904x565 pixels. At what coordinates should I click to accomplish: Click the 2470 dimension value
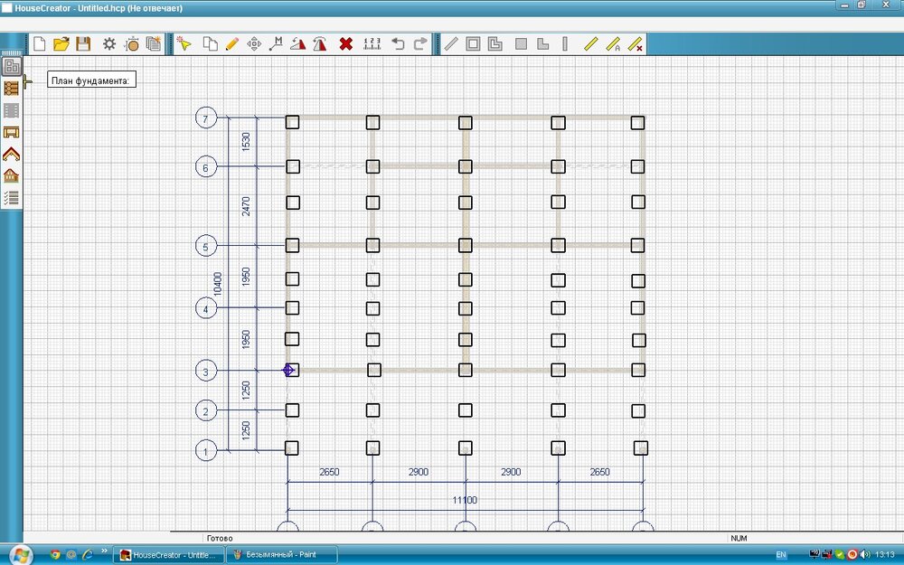click(246, 206)
